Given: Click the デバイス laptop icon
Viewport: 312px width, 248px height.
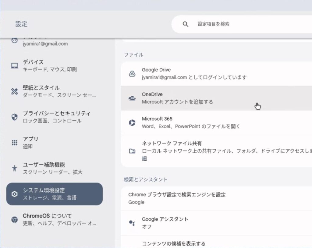Looking at the screenshot, I should [15, 66].
